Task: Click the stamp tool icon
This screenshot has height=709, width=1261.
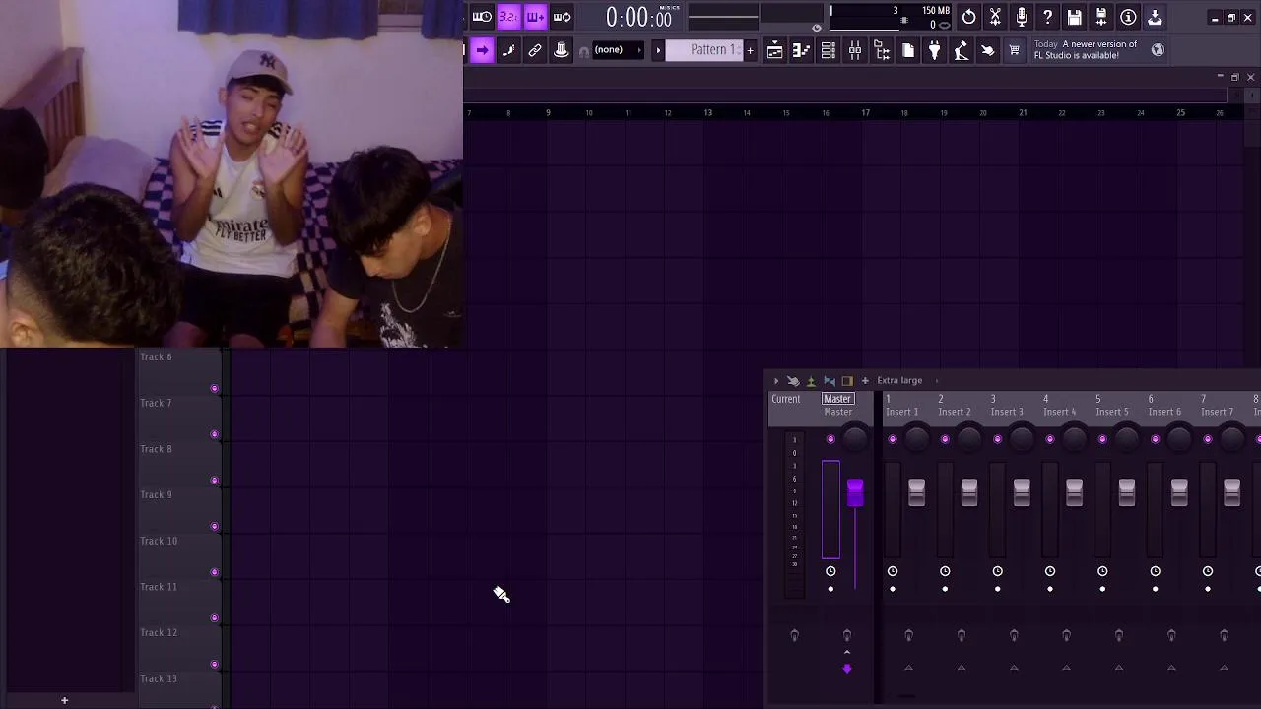Action: coord(562,50)
